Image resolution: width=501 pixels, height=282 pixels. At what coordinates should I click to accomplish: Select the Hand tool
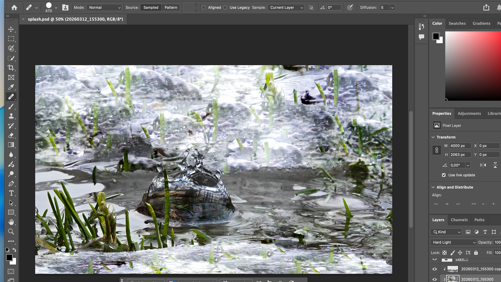pos(11,222)
